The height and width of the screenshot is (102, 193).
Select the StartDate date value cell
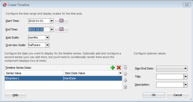(x=93, y=78)
